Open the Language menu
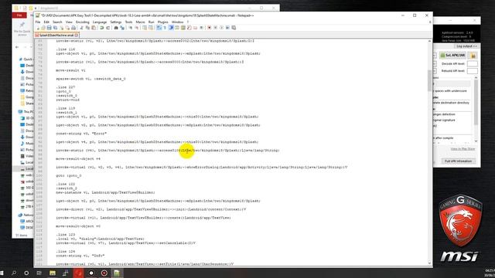This screenshot has height=278, width=495. pyautogui.click(x=100, y=22)
